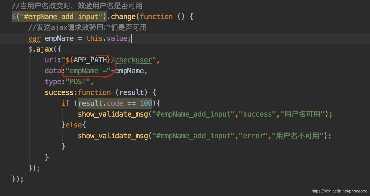
Task: Click the type property key
Action: click(53, 82)
